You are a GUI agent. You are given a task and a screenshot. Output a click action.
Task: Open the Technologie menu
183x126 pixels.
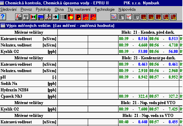tap(105, 9)
